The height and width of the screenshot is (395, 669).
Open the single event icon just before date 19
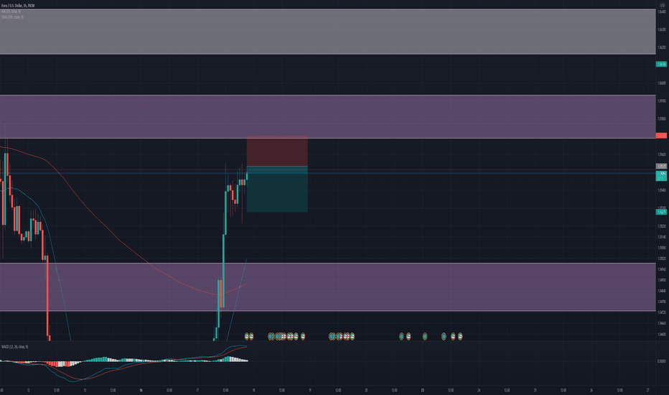(x=303, y=337)
